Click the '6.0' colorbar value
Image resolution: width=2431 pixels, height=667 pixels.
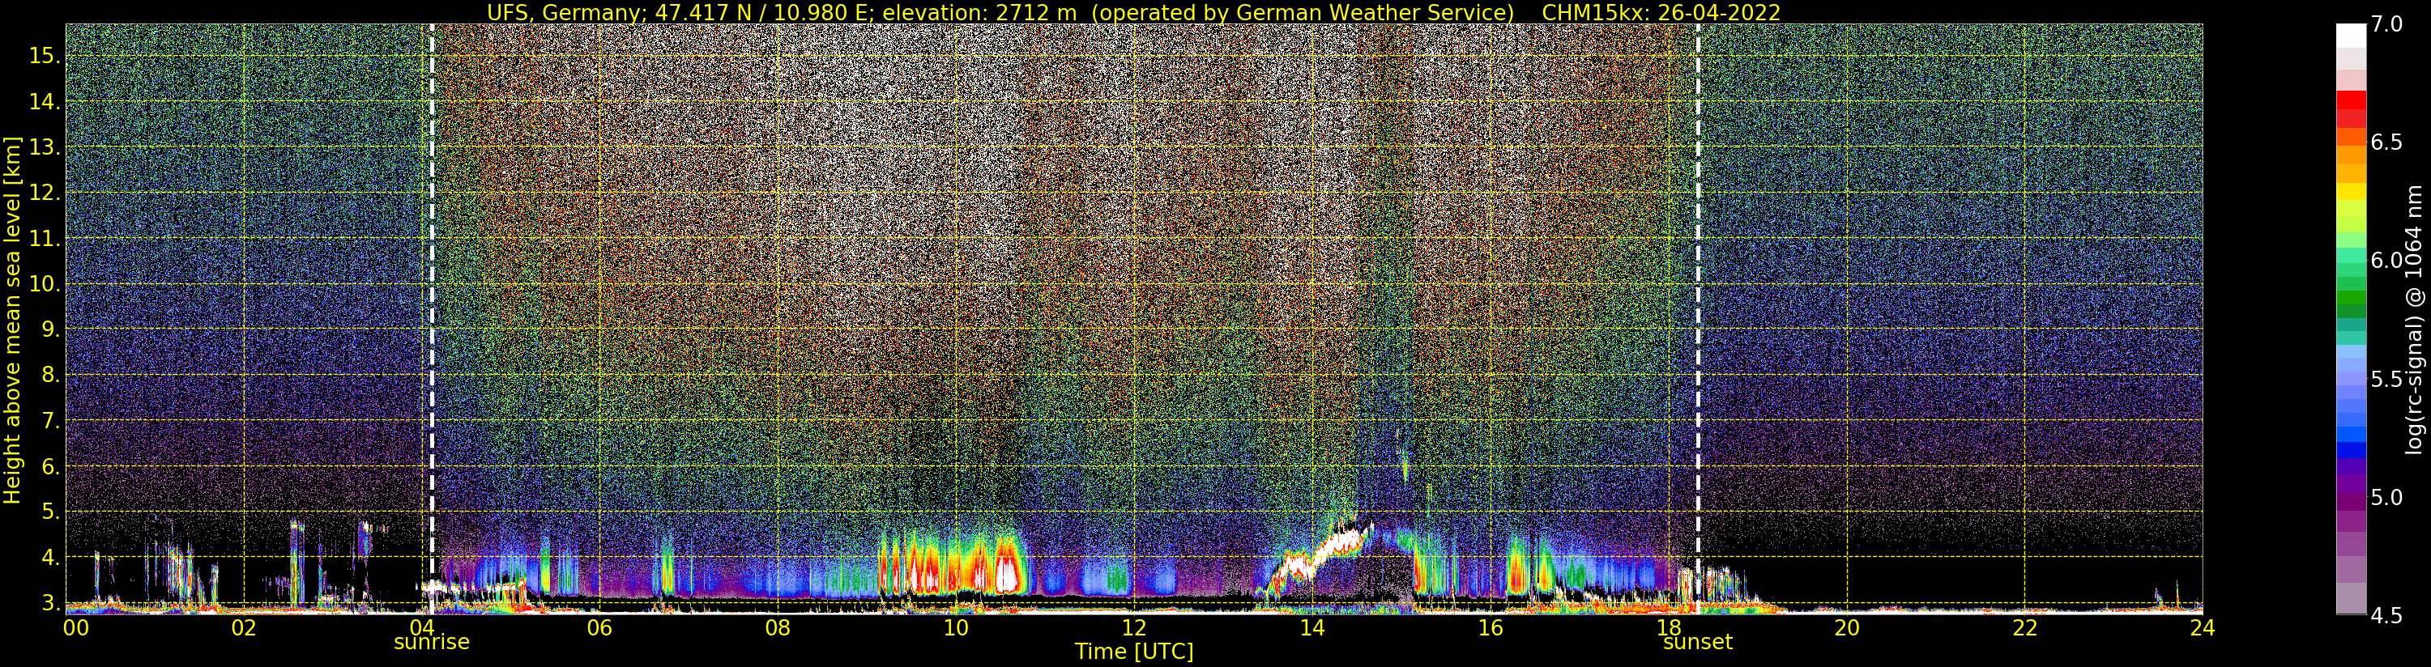point(2386,261)
